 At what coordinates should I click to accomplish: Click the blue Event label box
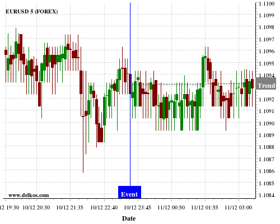pyautogui.click(x=129, y=192)
